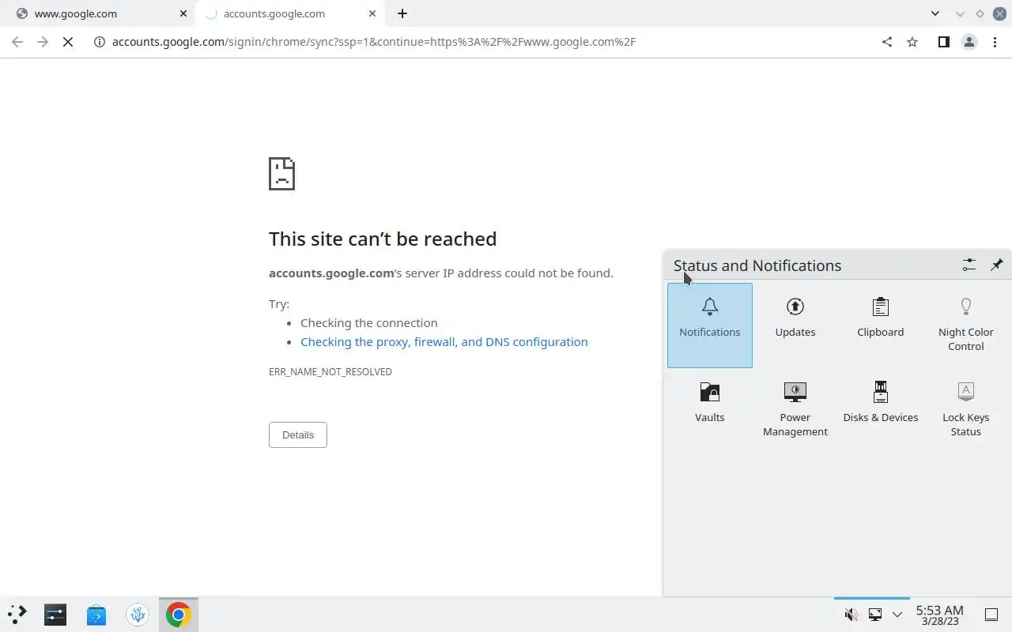Screen dimensions: 1012x632
Task: Click the 'This site can't be reached' heading
Action: coord(383,239)
